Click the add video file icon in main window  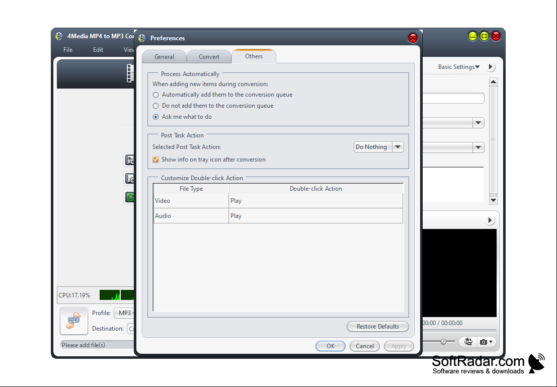tap(130, 160)
